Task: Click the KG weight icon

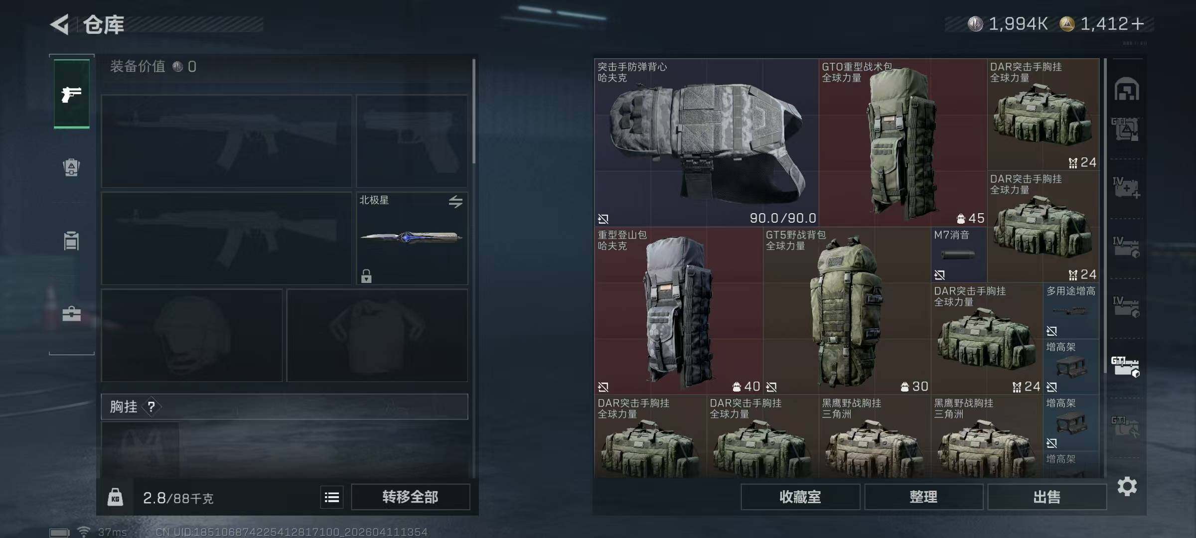Action: [x=115, y=497]
